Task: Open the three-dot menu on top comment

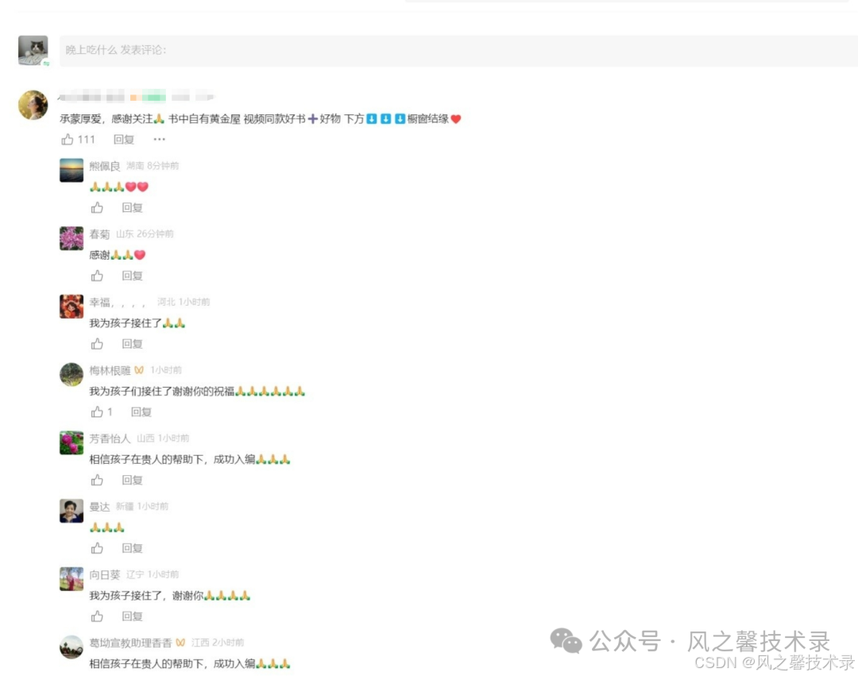Action: pos(159,140)
